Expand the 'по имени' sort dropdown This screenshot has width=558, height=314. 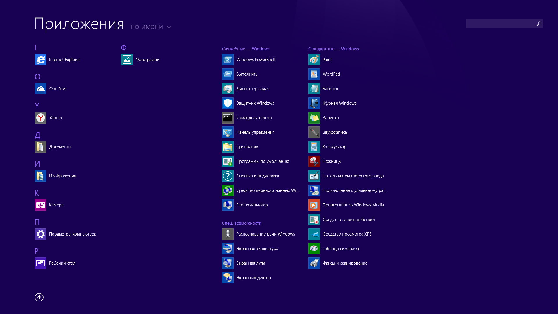(147, 27)
